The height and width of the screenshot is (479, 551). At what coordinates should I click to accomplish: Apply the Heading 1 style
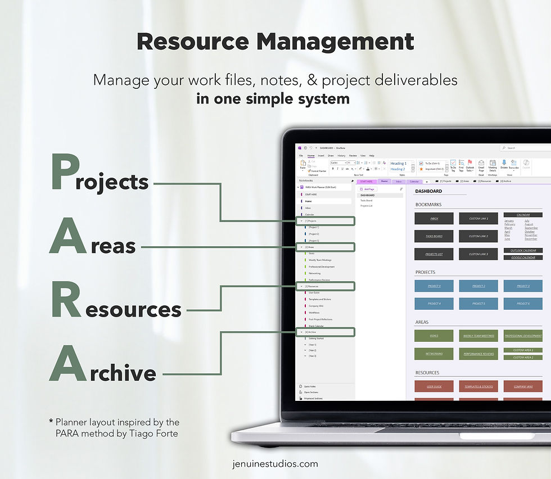pos(399,164)
